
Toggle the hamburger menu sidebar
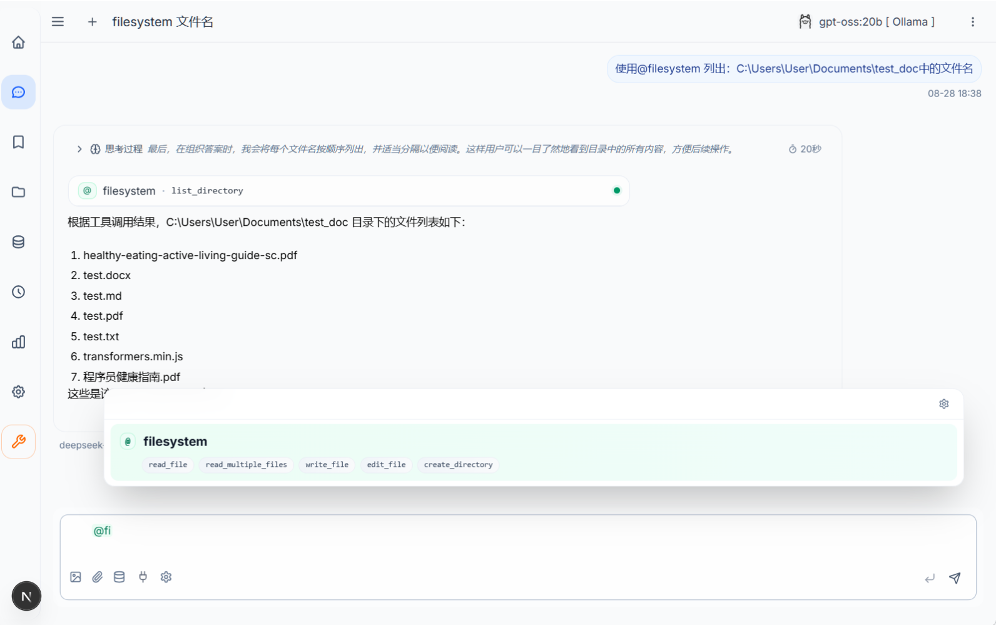coord(58,22)
